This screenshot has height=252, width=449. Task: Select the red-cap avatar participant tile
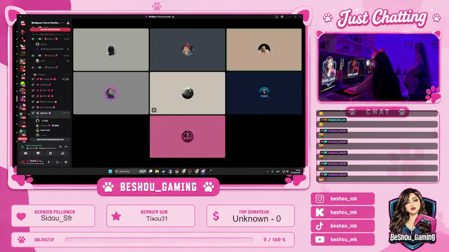click(187, 49)
